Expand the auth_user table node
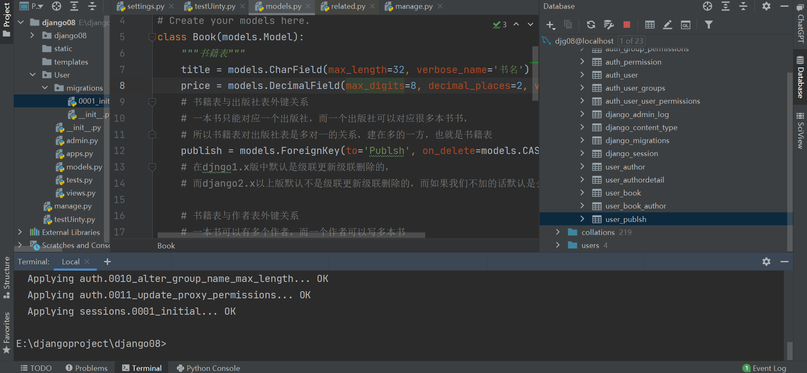The image size is (807, 373). [582, 75]
